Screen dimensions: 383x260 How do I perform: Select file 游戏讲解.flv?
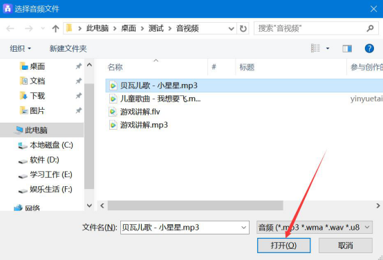(x=140, y=112)
